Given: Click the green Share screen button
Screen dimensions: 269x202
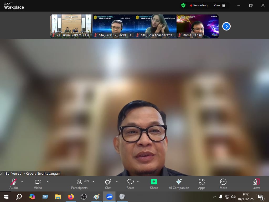Looking at the screenshot, I should pos(154,182).
